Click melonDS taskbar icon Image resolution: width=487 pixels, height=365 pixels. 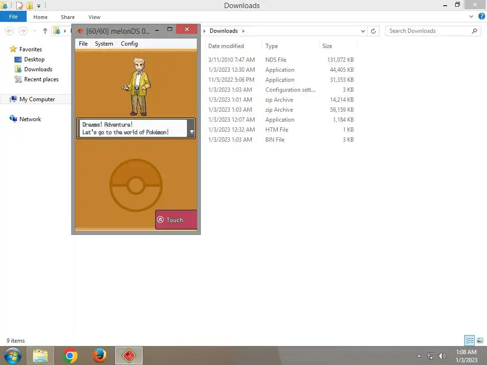click(x=129, y=355)
